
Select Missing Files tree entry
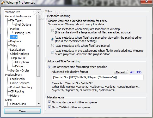23,33
